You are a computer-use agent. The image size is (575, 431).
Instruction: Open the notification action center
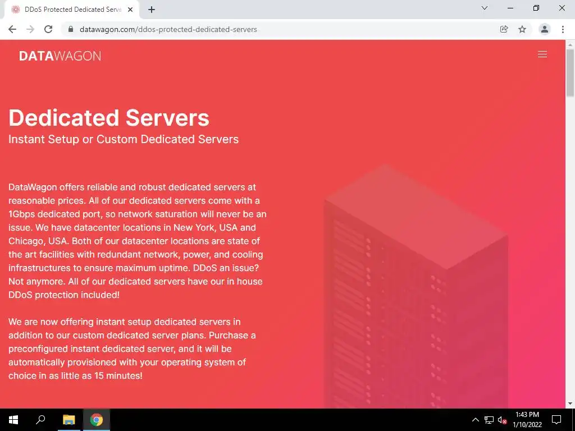pos(556,420)
